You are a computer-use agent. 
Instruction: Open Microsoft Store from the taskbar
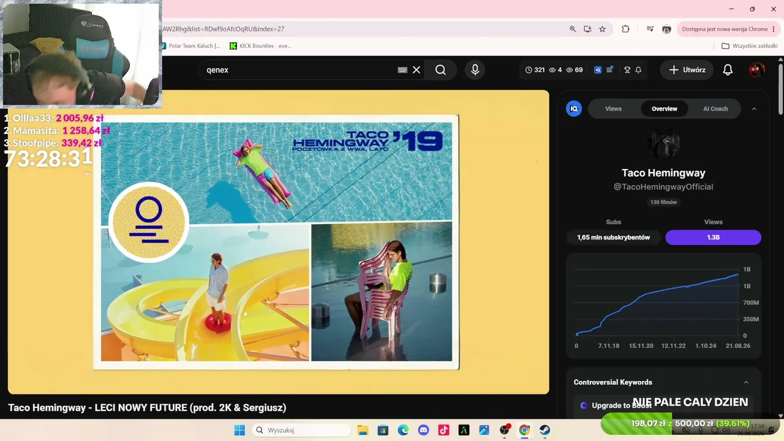[383, 430]
